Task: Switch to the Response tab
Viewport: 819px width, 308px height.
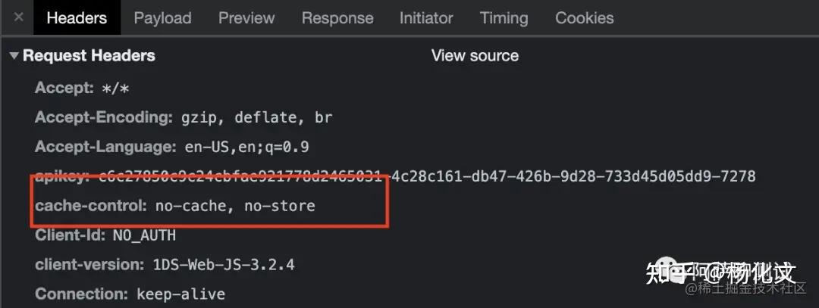Action: click(x=337, y=18)
